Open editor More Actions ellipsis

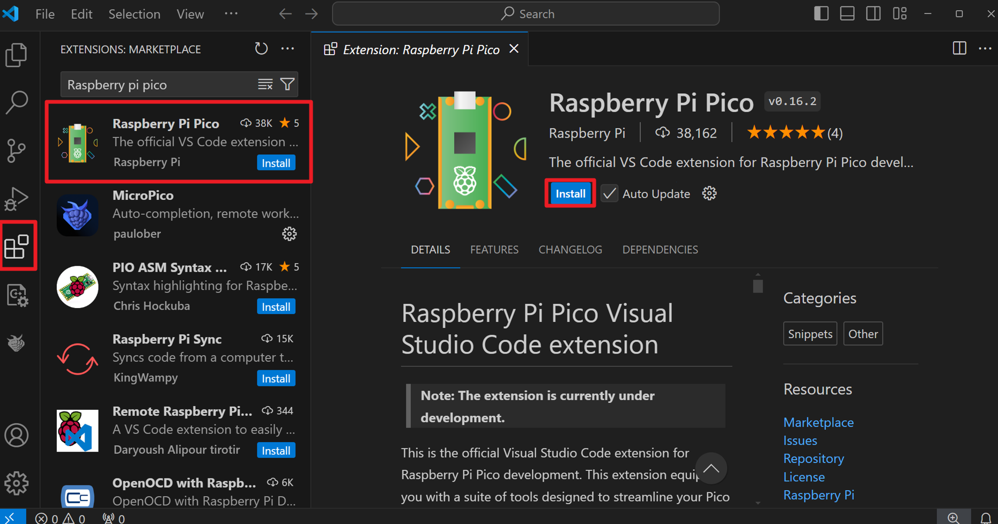click(985, 48)
